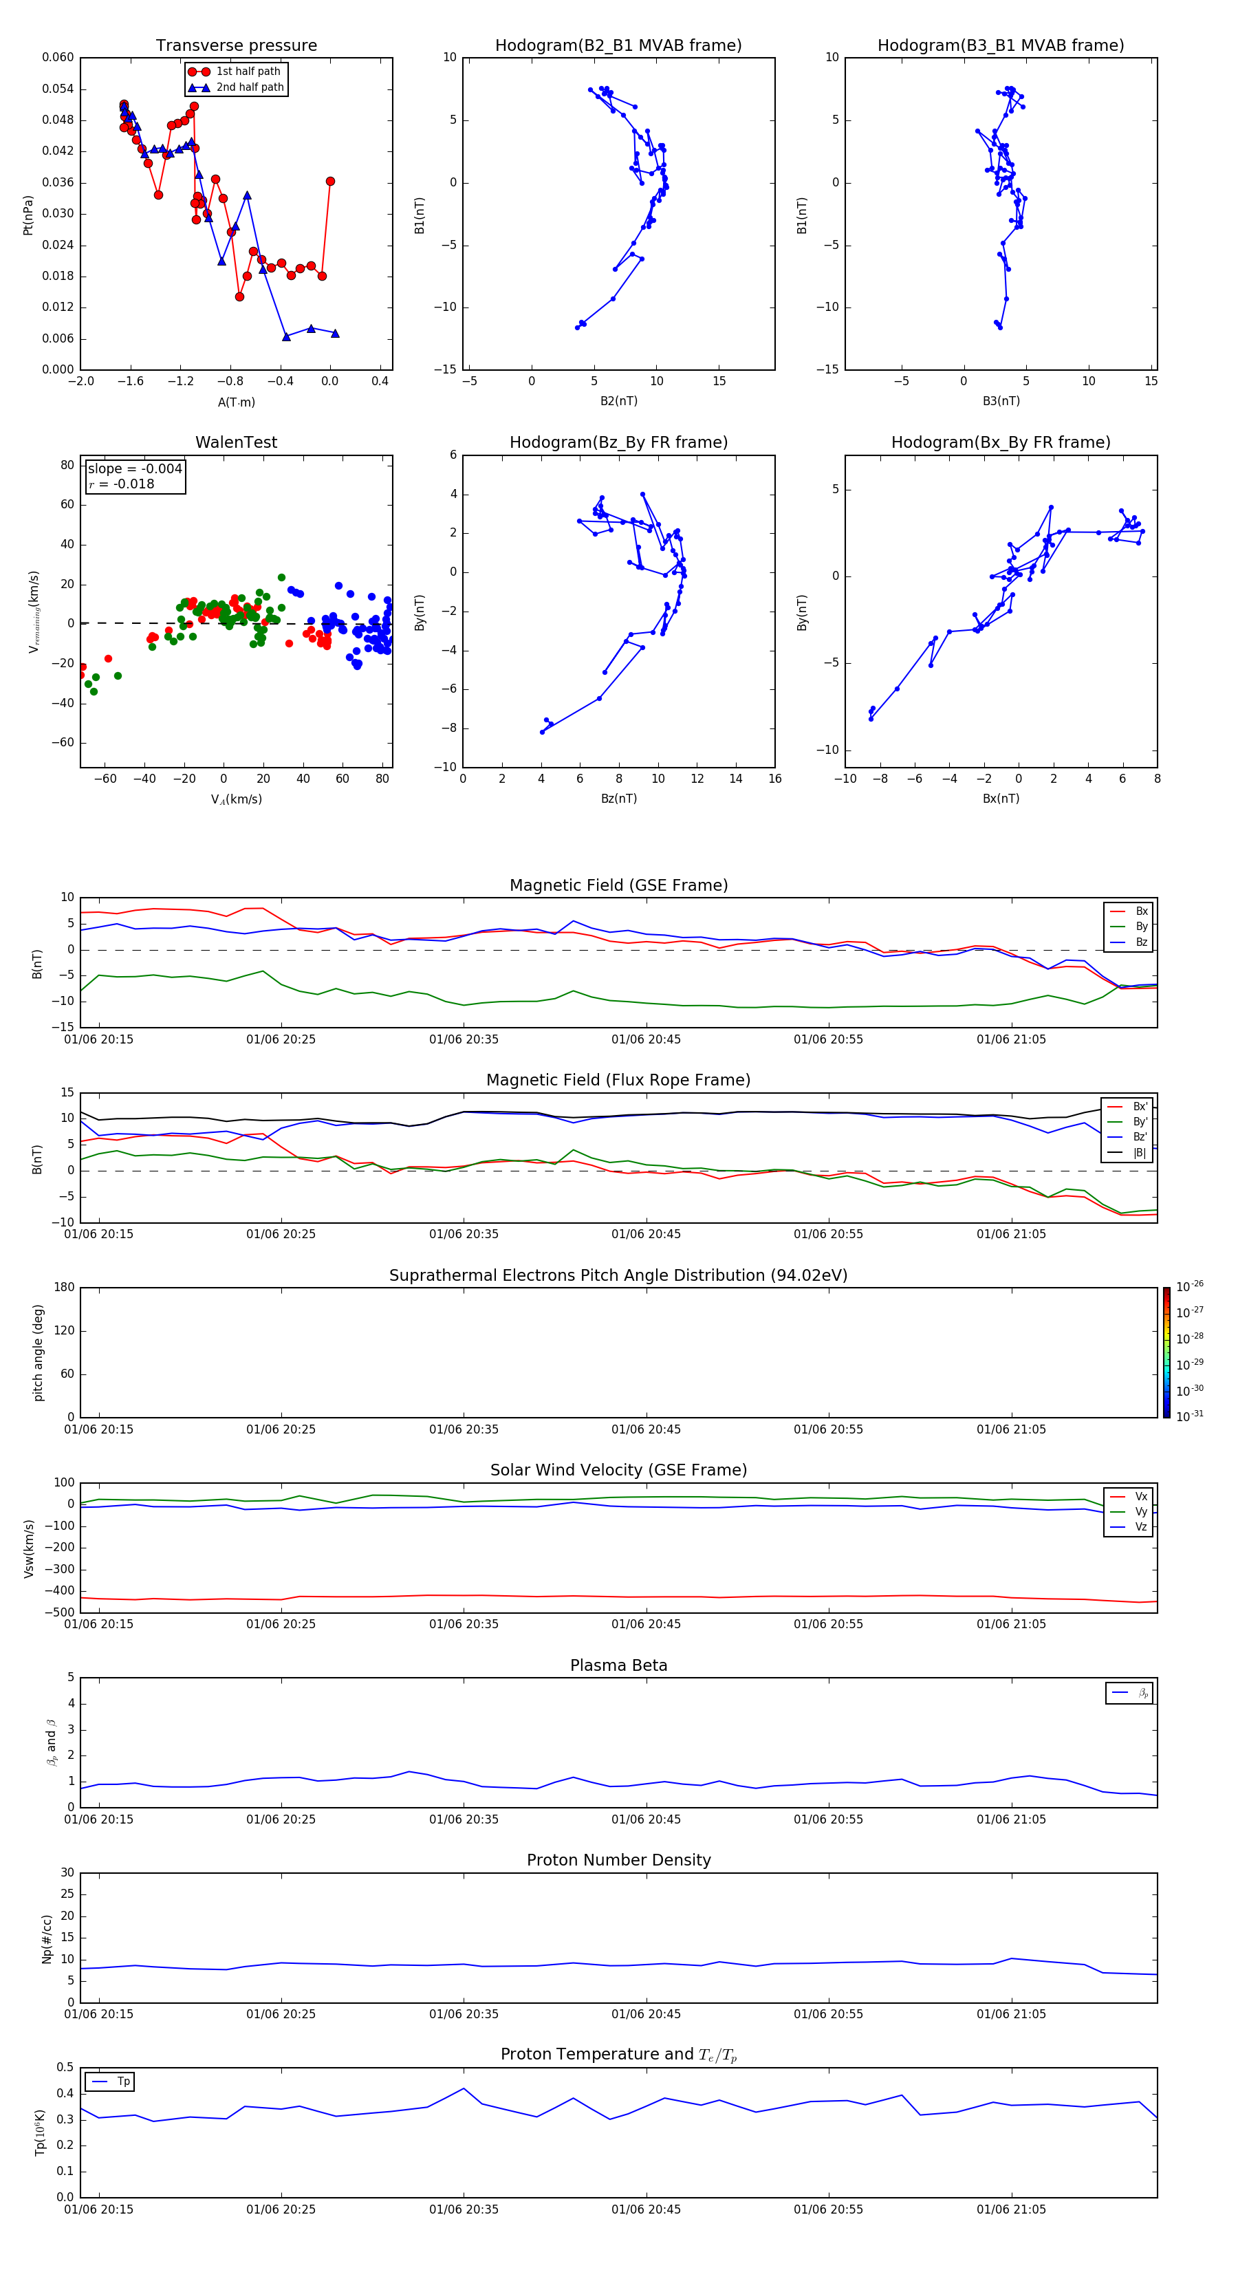Click the 'Proton Temperature and Te/Tp' title

618,2055
